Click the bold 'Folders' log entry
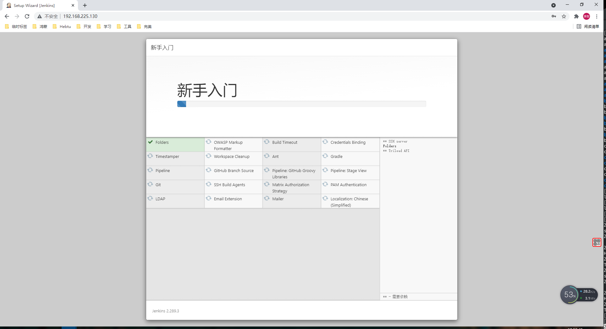The height and width of the screenshot is (329, 606). [x=389, y=146]
